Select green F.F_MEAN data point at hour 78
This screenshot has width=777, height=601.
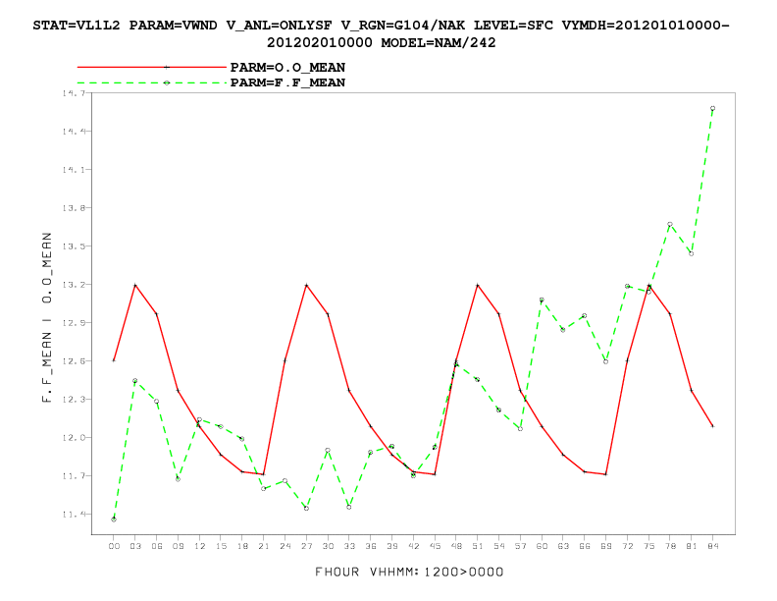coord(670,224)
